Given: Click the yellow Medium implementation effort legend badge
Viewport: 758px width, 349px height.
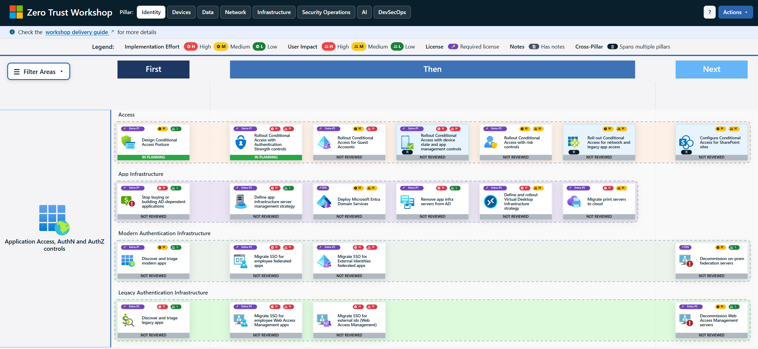Looking at the screenshot, I should coord(221,47).
